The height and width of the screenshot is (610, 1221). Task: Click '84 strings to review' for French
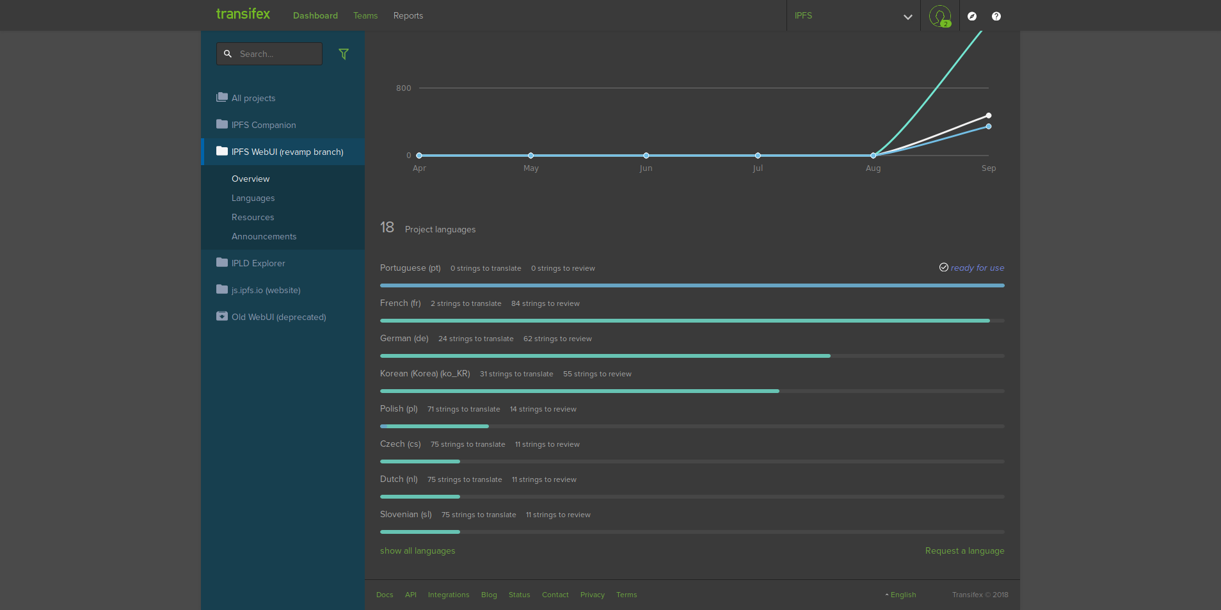tap(545, 303)
